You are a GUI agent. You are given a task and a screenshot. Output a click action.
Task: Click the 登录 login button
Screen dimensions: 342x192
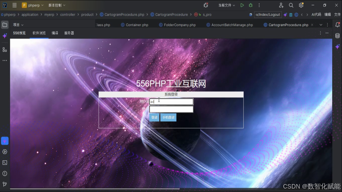tap(154, 117)
